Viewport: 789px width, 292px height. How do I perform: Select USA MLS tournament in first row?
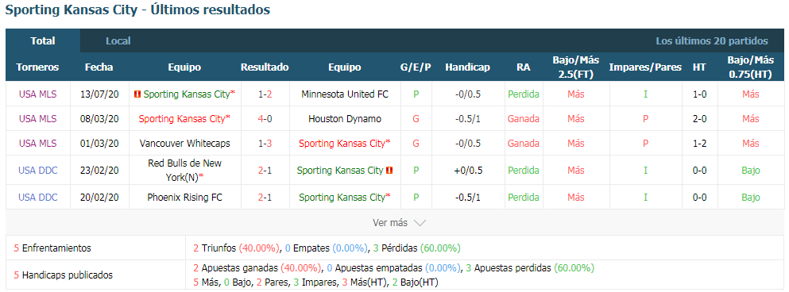coord(37,94)
